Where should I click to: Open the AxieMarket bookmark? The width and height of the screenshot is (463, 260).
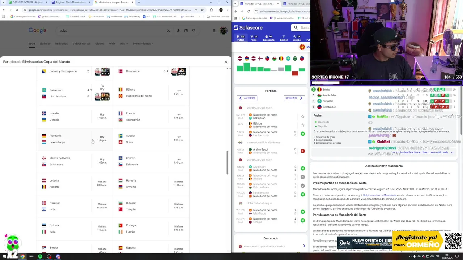(114, 17)
